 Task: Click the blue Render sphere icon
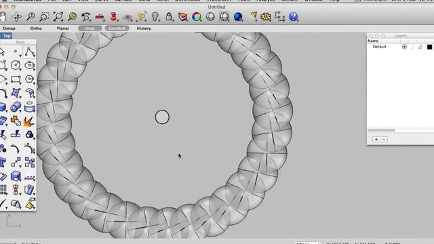point(238,17)
